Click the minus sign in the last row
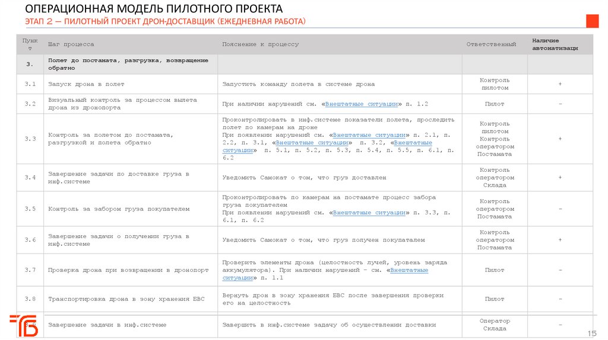Viewport: 608px width, 340px height. click(560, 325)
